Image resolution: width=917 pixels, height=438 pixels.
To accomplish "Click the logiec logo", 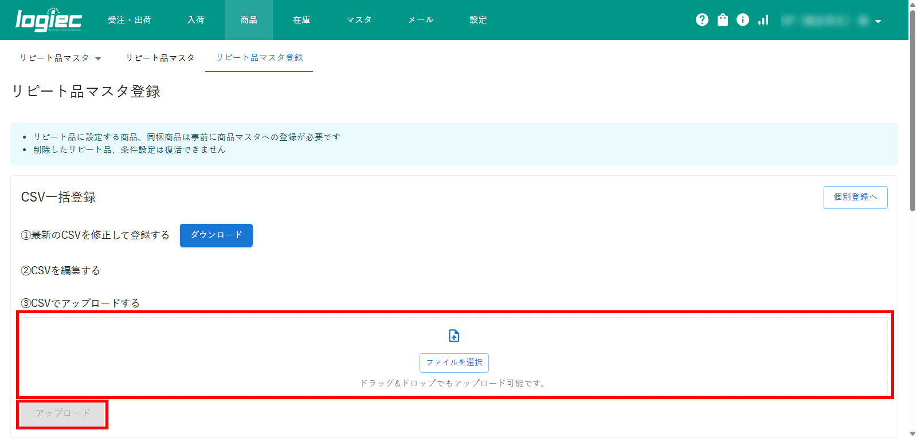I will (49, 20).
